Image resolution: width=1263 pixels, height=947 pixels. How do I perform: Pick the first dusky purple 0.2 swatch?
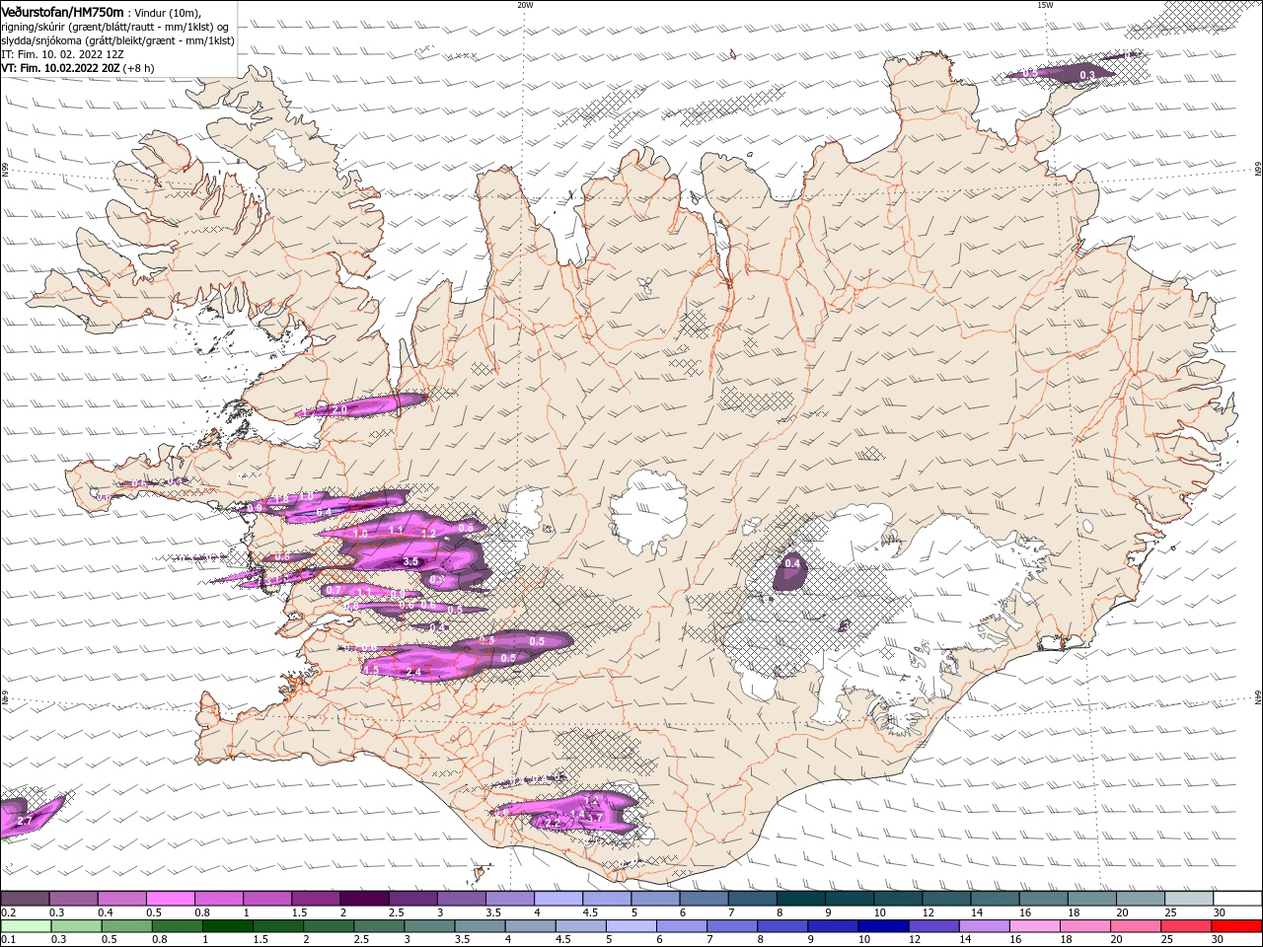(25, 899)
